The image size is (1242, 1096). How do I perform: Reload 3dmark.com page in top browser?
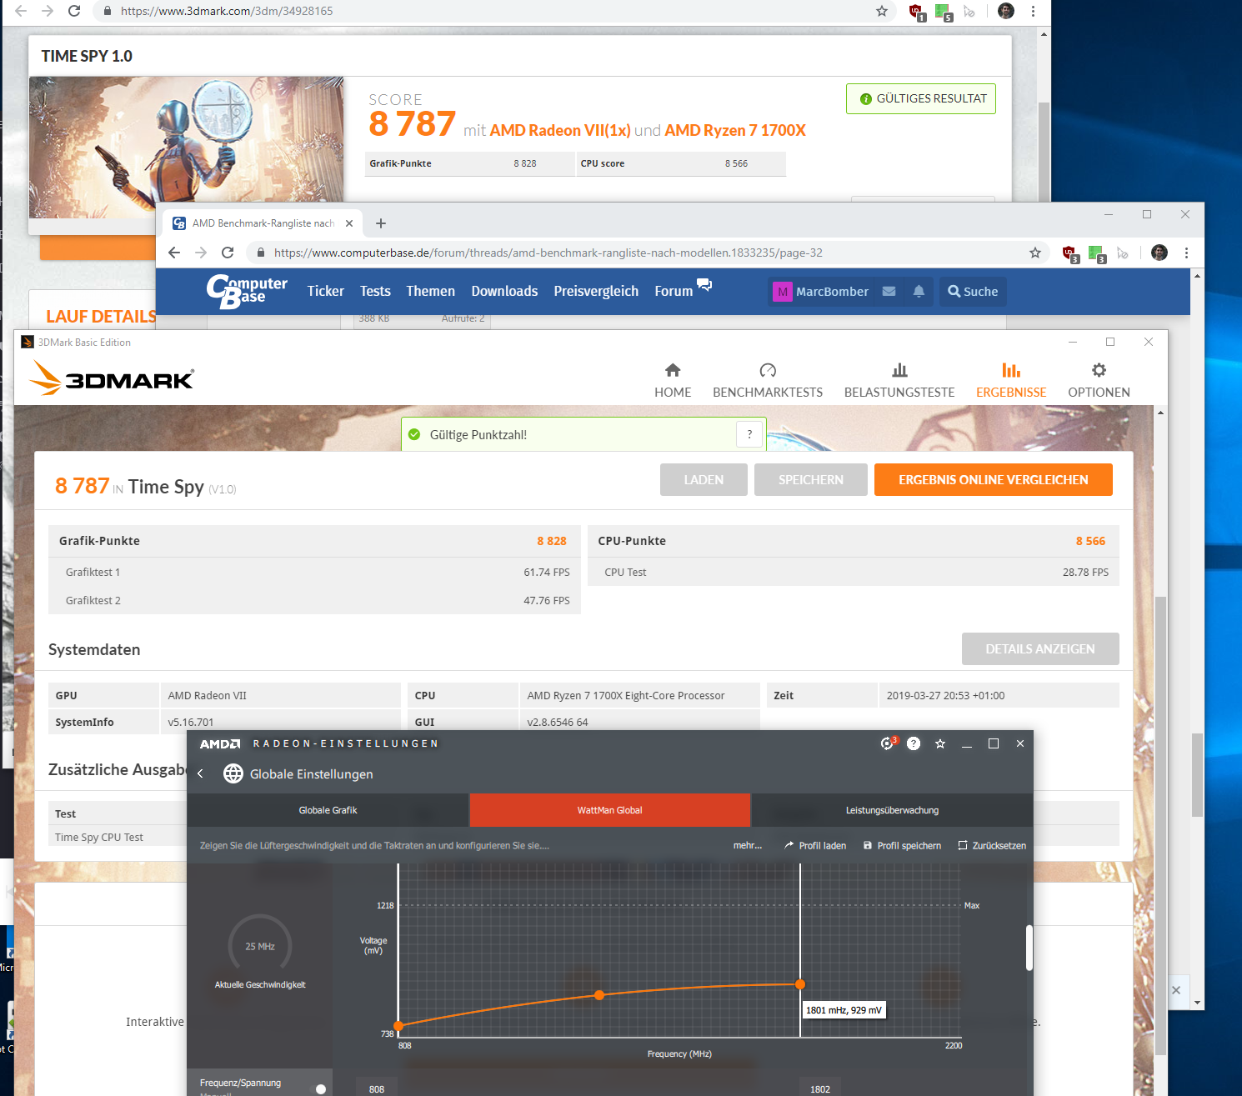point(74,11)
